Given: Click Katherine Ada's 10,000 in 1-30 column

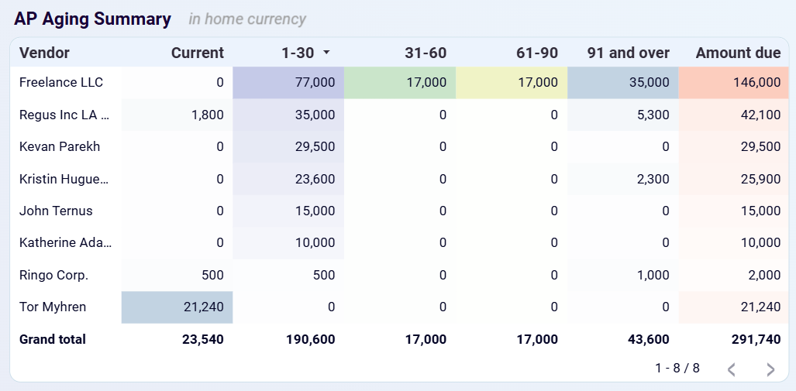Looking at the screenshot, I should click(x=288, y=243).
